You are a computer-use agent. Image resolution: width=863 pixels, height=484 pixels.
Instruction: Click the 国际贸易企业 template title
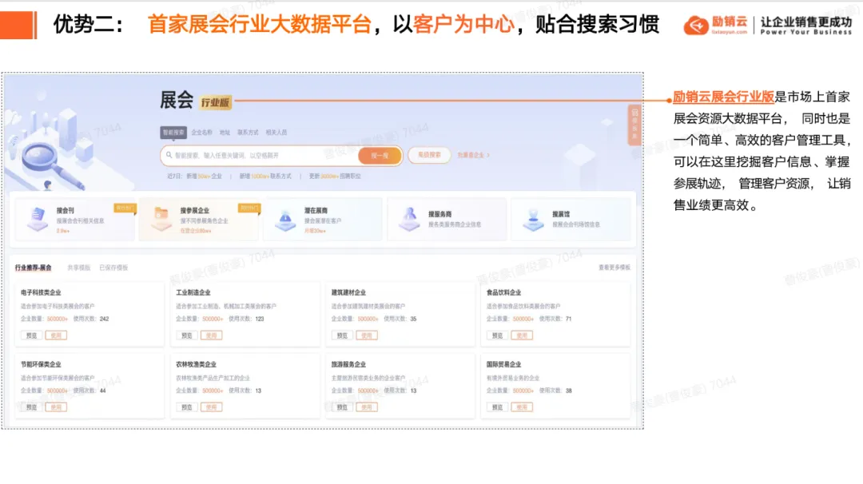(503, 365)
